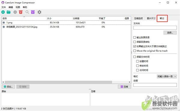Image resolution: width=180 pixels, height=111 pixels.
Task: Open the 视图 menu
Action: point(18,7)
